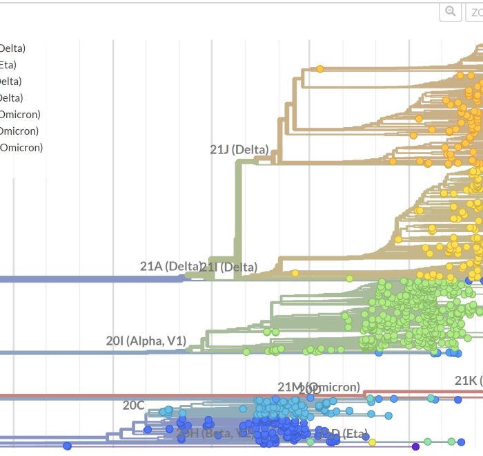The height and width of the screenshot is (456, 483).
Task: Click the 21M (Omicron) clade label
Action: [318, 387]
